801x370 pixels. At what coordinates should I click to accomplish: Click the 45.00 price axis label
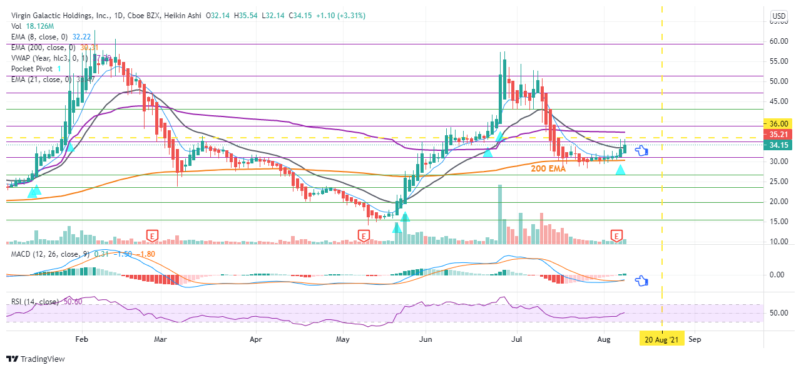point(778,101)
